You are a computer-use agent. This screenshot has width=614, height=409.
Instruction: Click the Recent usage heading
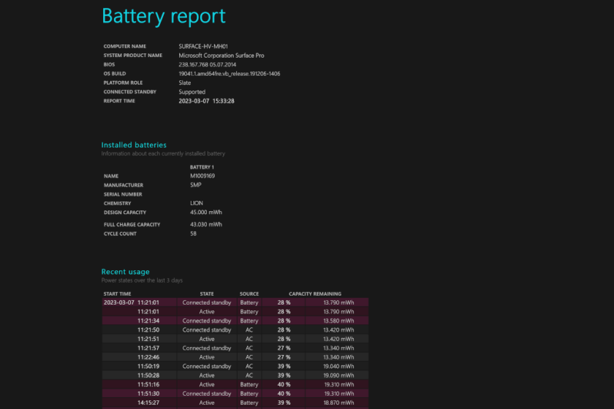[125, 272]
